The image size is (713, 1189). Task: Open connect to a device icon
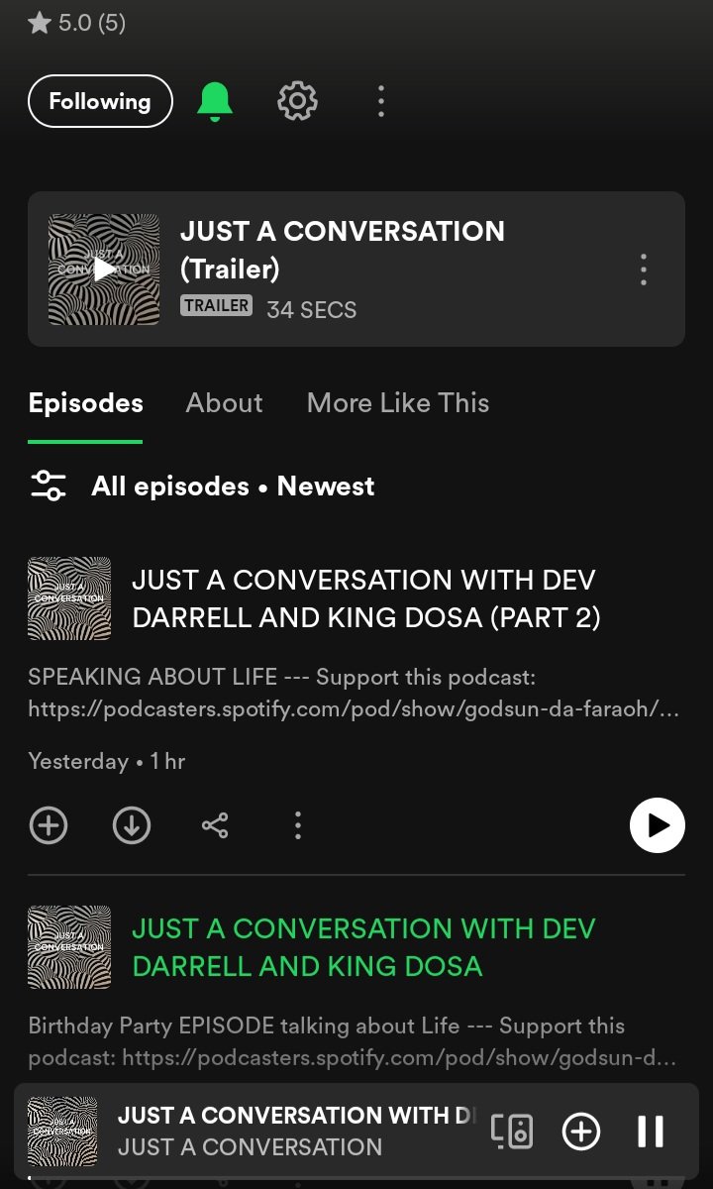513,1132
